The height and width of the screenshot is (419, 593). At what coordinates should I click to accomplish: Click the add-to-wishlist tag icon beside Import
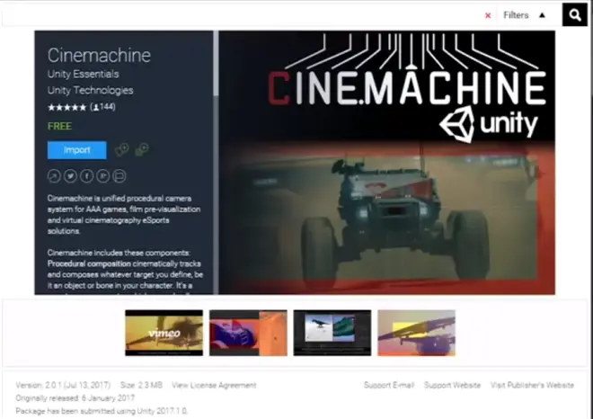pyautogui.click(x=122, y=149)
